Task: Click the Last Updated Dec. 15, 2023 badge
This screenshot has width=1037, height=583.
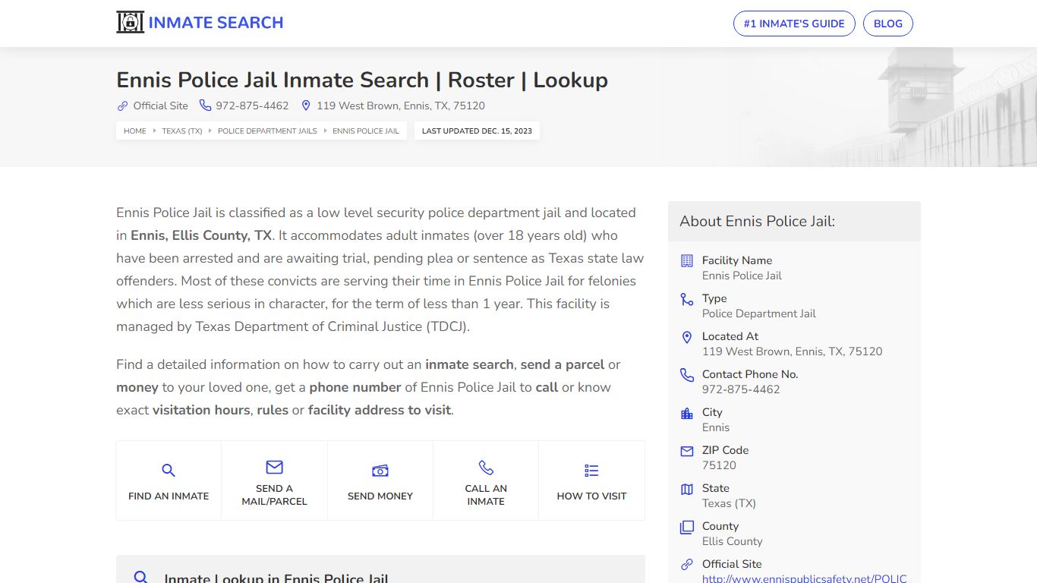Action: [477, 131]
